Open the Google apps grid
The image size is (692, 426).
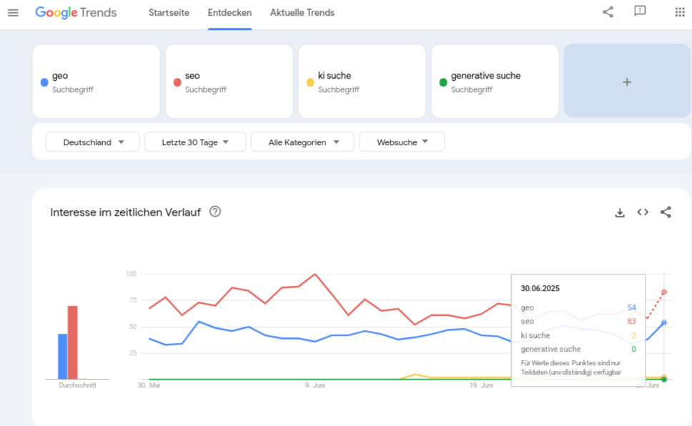pyautogui.click(x=680, y=12)
